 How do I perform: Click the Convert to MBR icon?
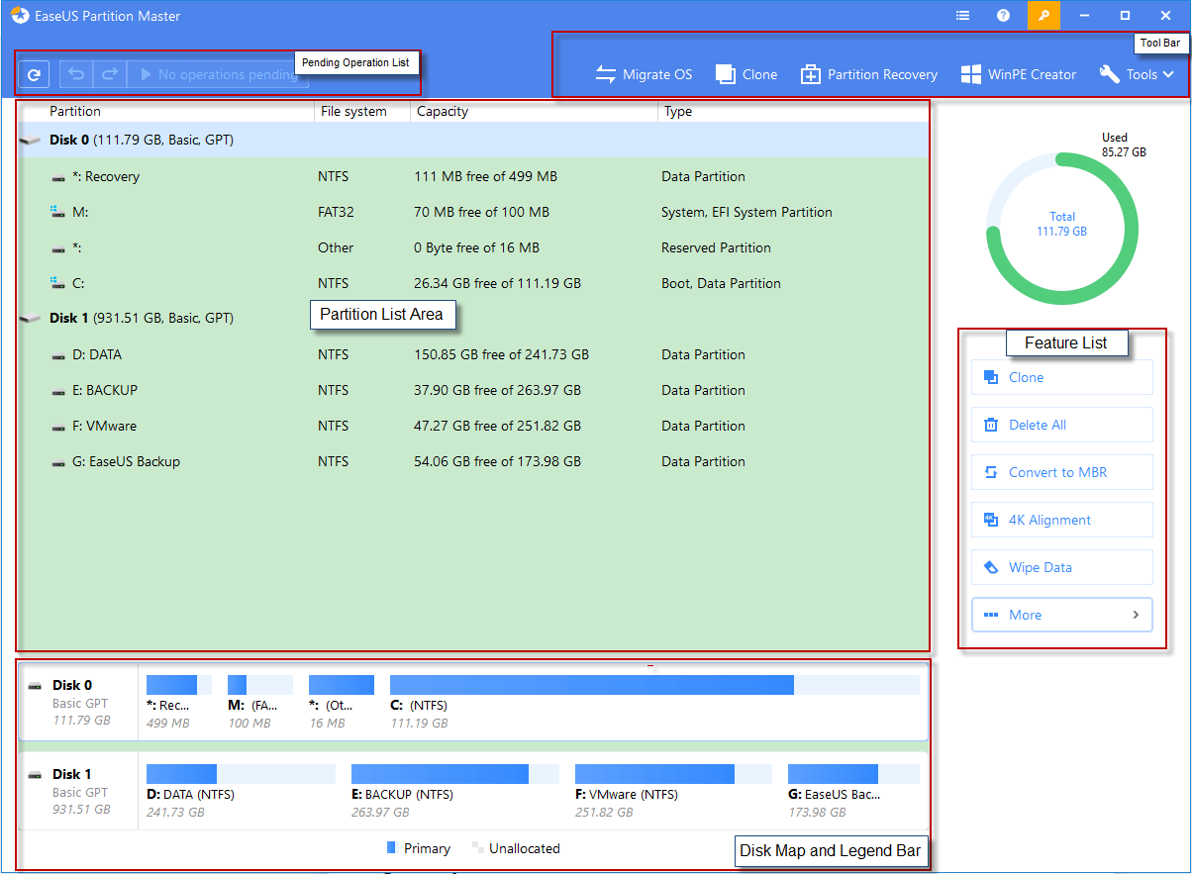coord(990,472)
